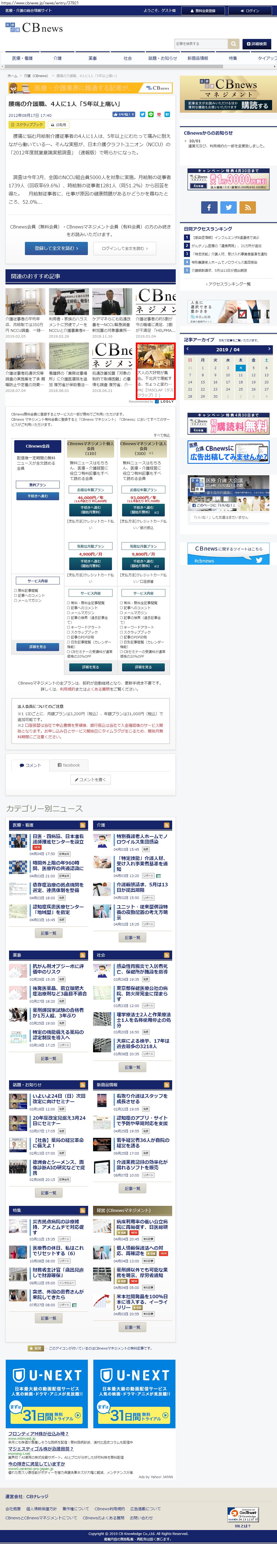Click the Facebook like icon under headline
The width and height of the screenshot is (277, 1544).
point(124,114)
